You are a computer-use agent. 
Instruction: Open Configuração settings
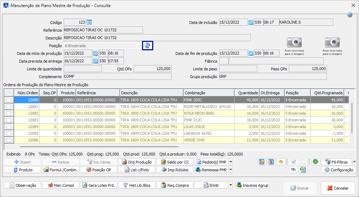(x=338, y=170)
